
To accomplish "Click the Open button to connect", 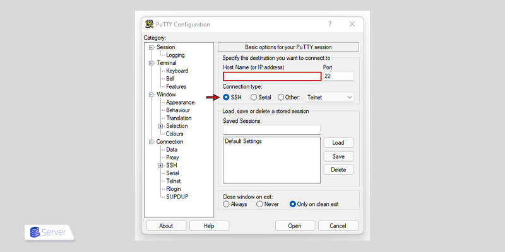I will pyautogui.click(x=295, y=226).
